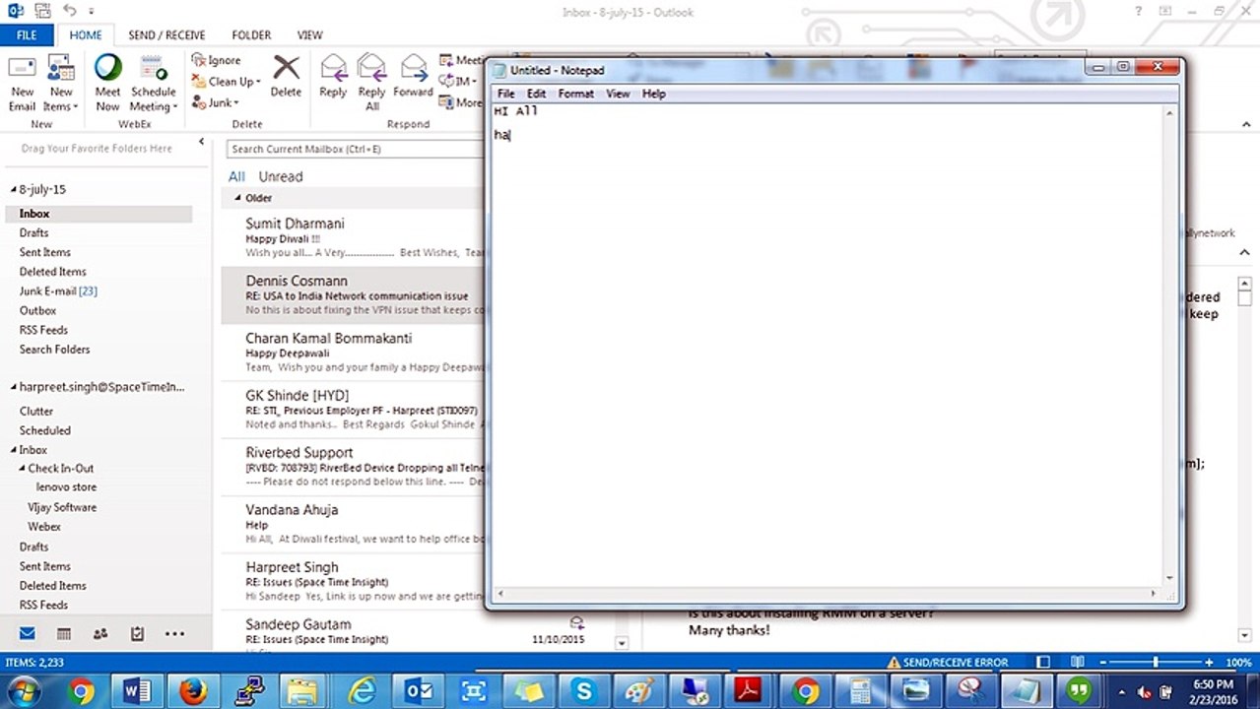
Task: Open the Sent Items folder under 8-july-15
Action: 44,252
